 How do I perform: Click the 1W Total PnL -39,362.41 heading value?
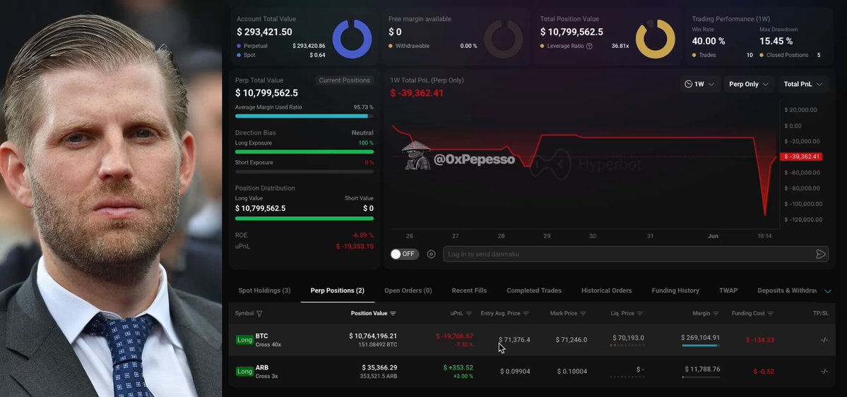pyautogui.click(x=417, y=93)
